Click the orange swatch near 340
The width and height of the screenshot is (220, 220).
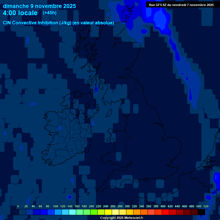144,212
